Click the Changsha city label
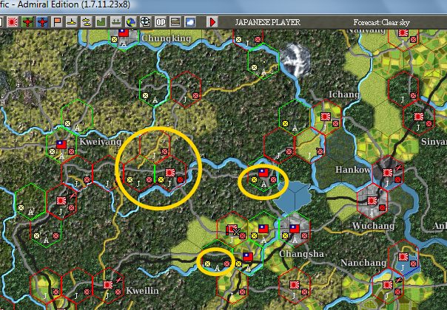This screenshot has width=447, height=310. coord(301,254)
